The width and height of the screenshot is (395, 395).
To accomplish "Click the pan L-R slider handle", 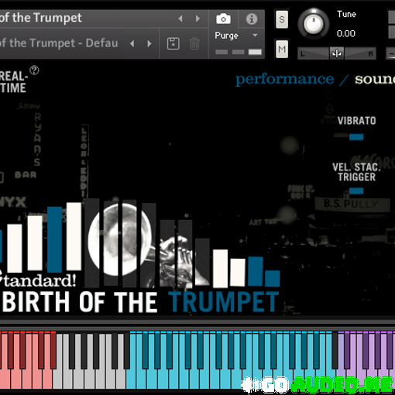I will tap(337, 53).
